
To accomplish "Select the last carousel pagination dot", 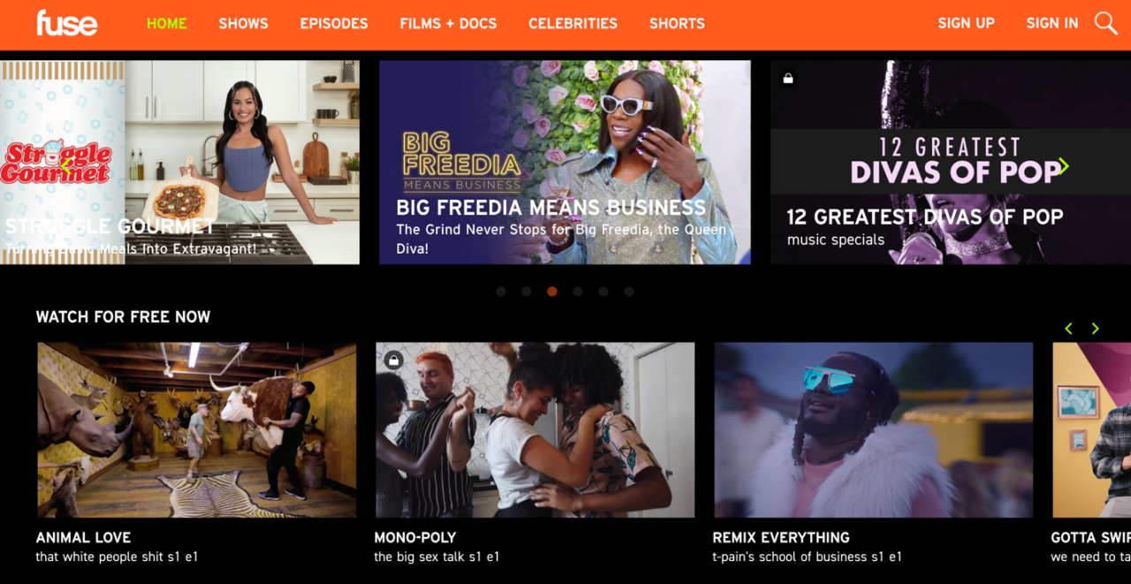I will 629,292.
